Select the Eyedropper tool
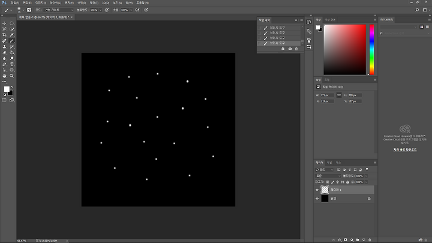Screen dimensions: 432x243 12,35
